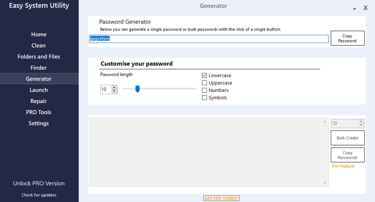Screen dimensions: 375x202
Task: Switch to the Finder section
Action: 39,68
